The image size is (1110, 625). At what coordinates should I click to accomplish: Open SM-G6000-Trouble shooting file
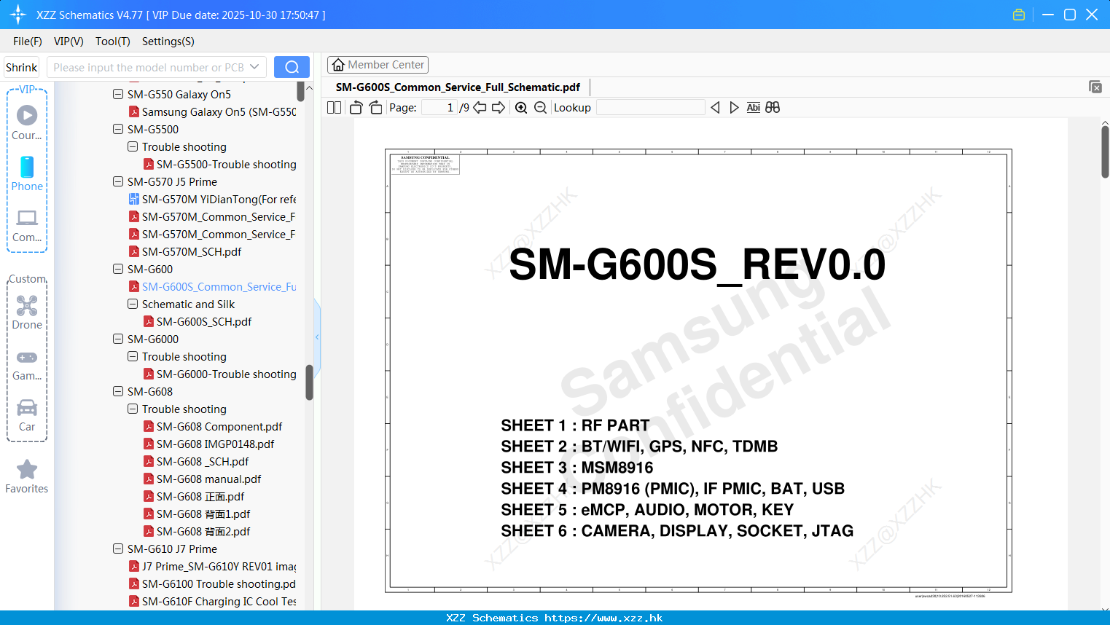coord(226,374)
